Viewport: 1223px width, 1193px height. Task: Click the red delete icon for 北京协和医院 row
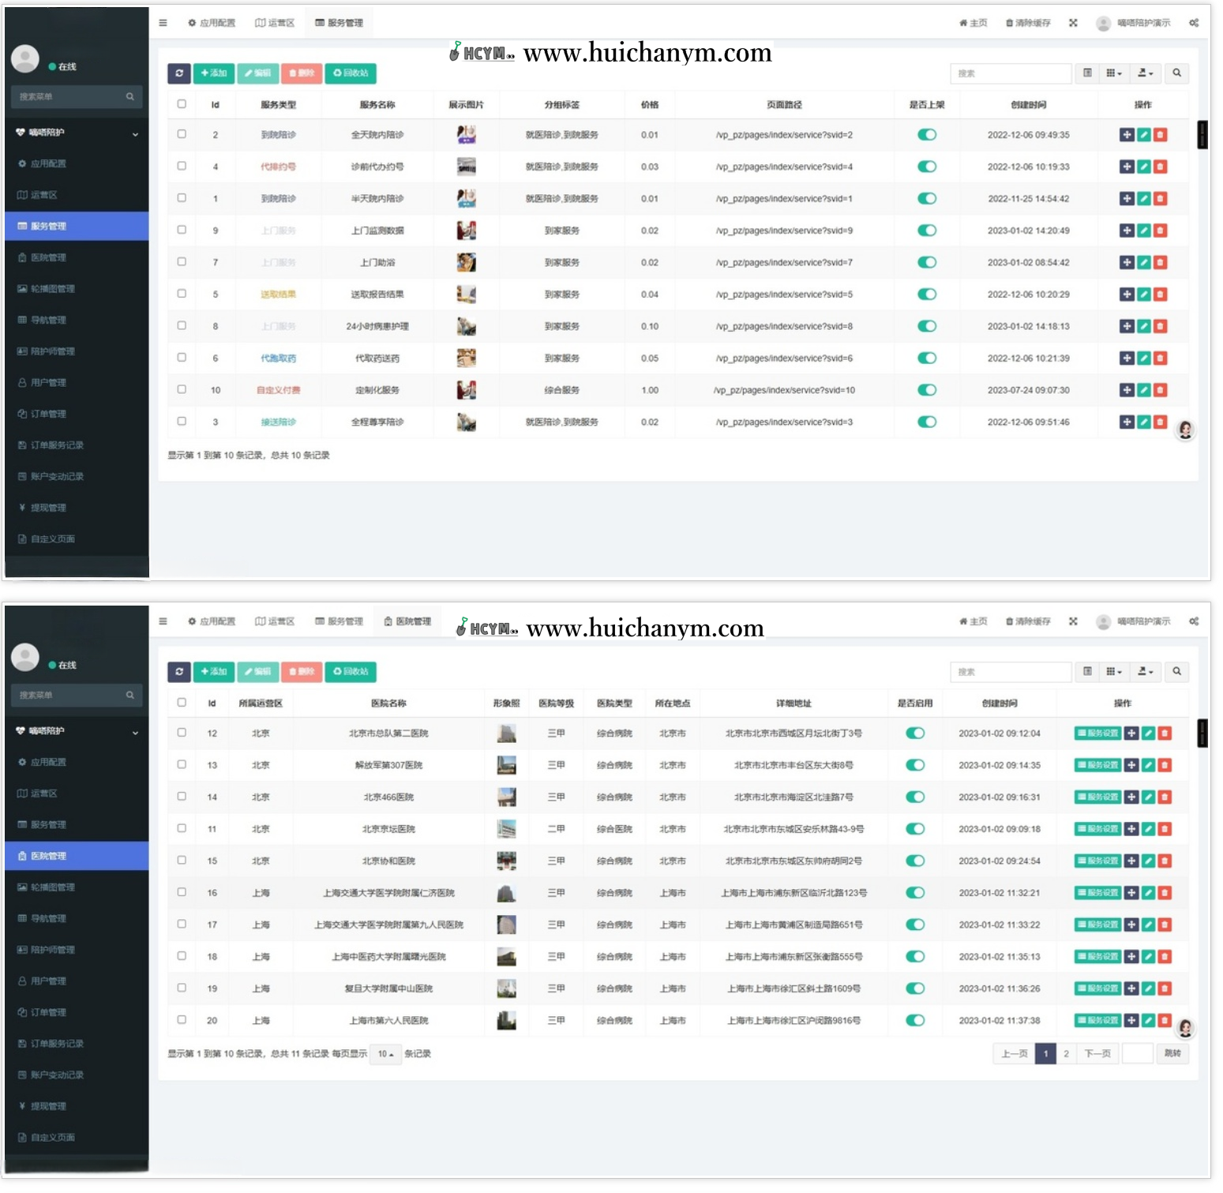click(1165, 861)
